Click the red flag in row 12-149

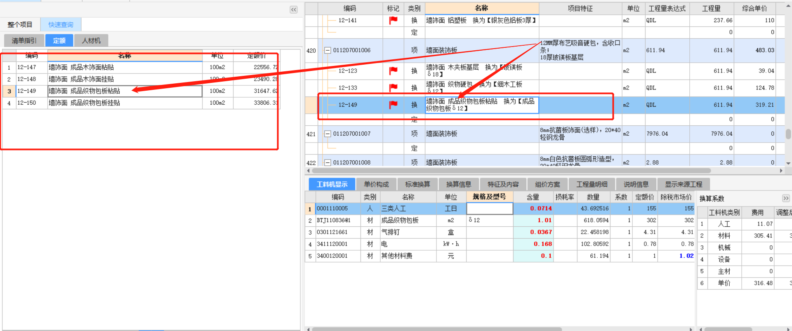coord(393,105)
